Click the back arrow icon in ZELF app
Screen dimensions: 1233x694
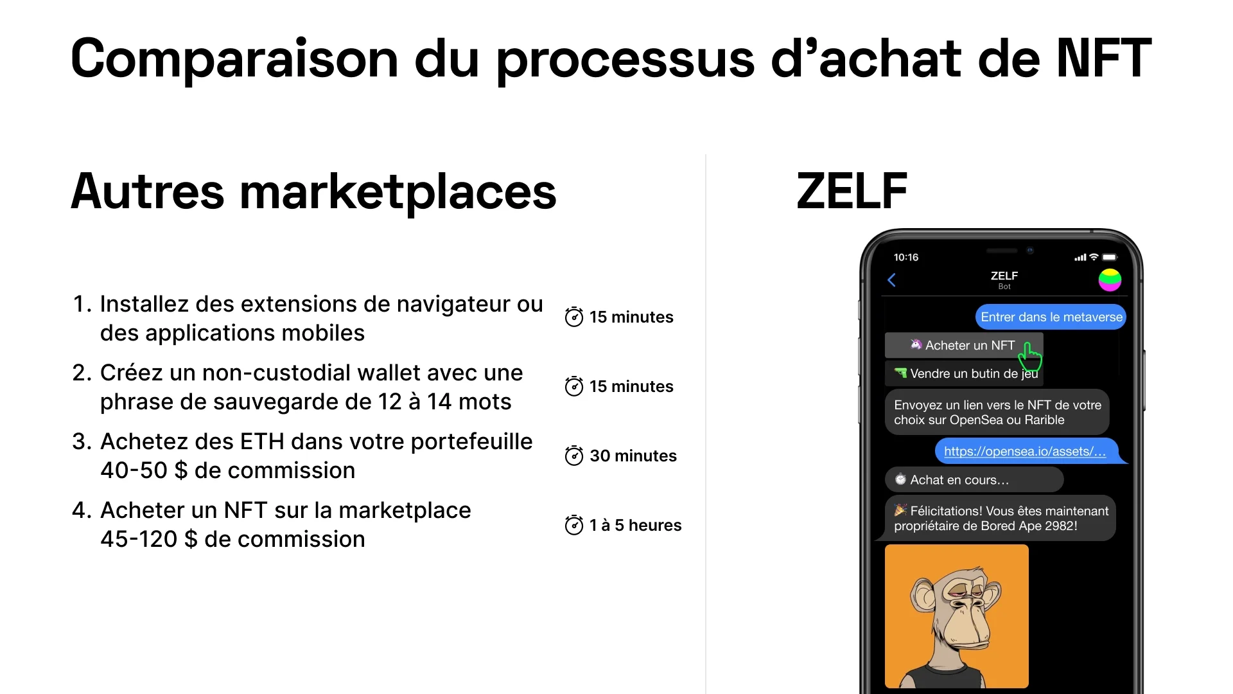point(892,279)
